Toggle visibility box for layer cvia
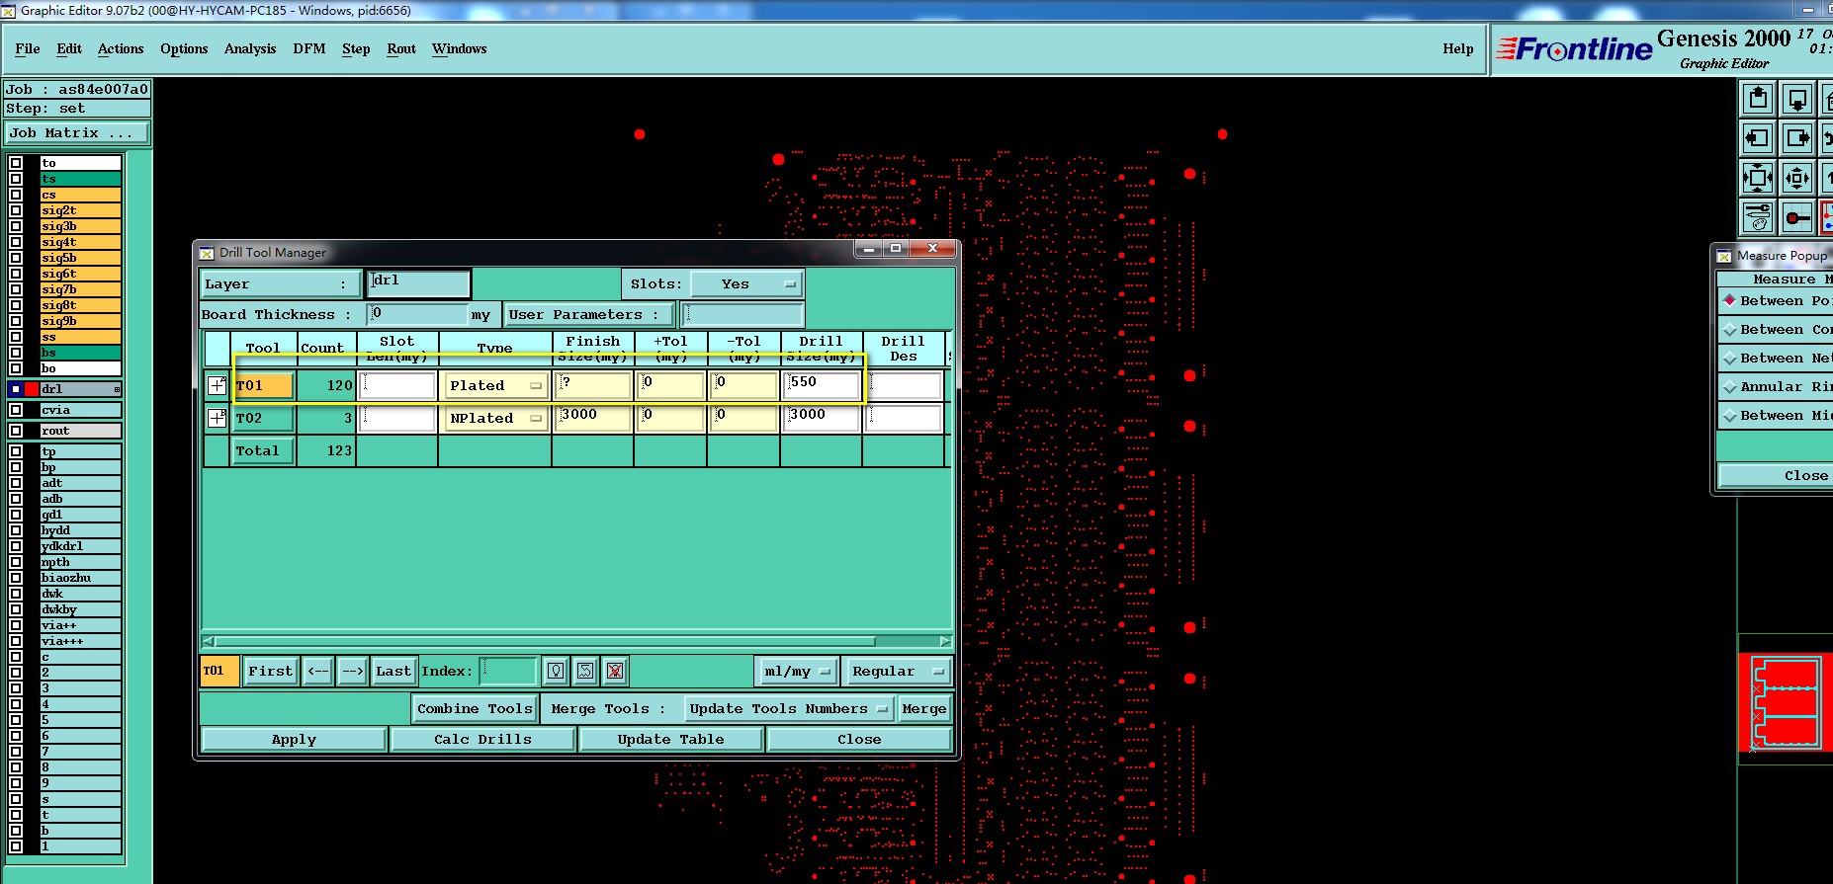The height and width of the screenshot is (884, 1833). [16, 410]
